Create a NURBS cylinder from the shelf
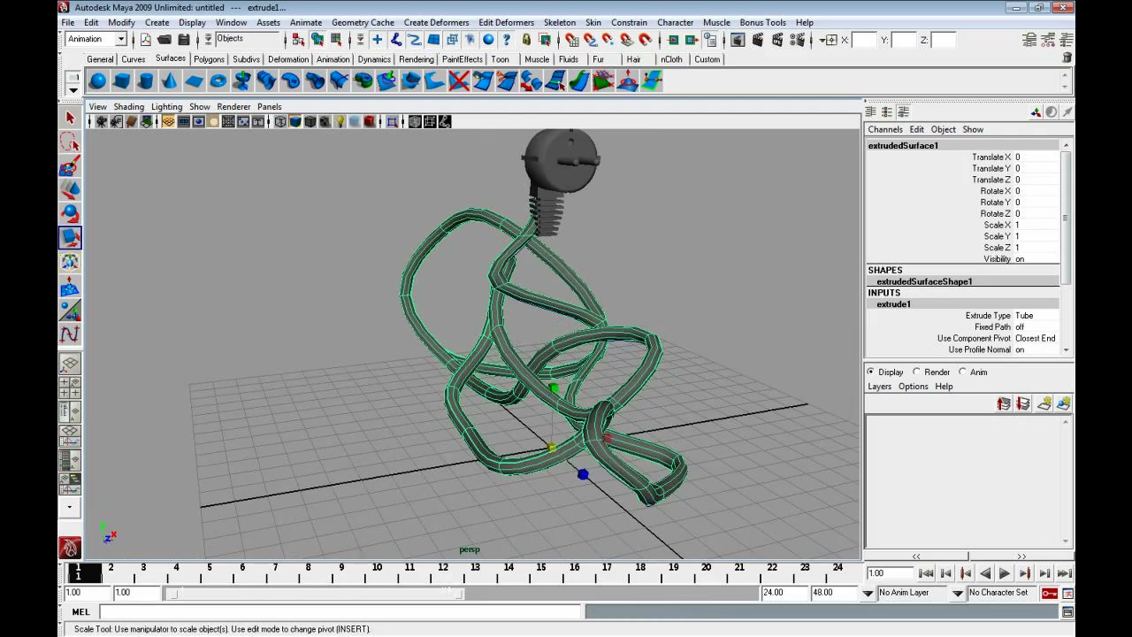Viewport: 1132px width, 637px height. 145,81
